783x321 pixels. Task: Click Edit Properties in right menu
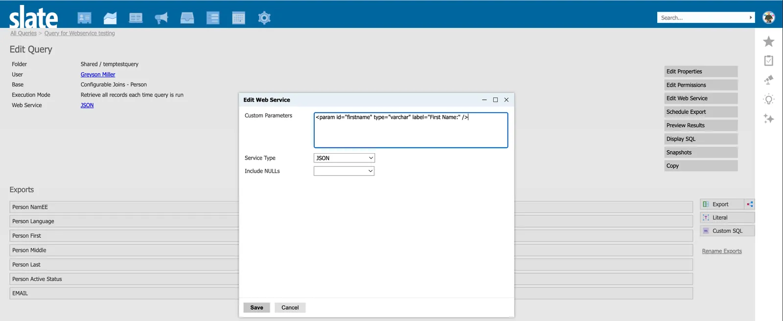[701, 71]
